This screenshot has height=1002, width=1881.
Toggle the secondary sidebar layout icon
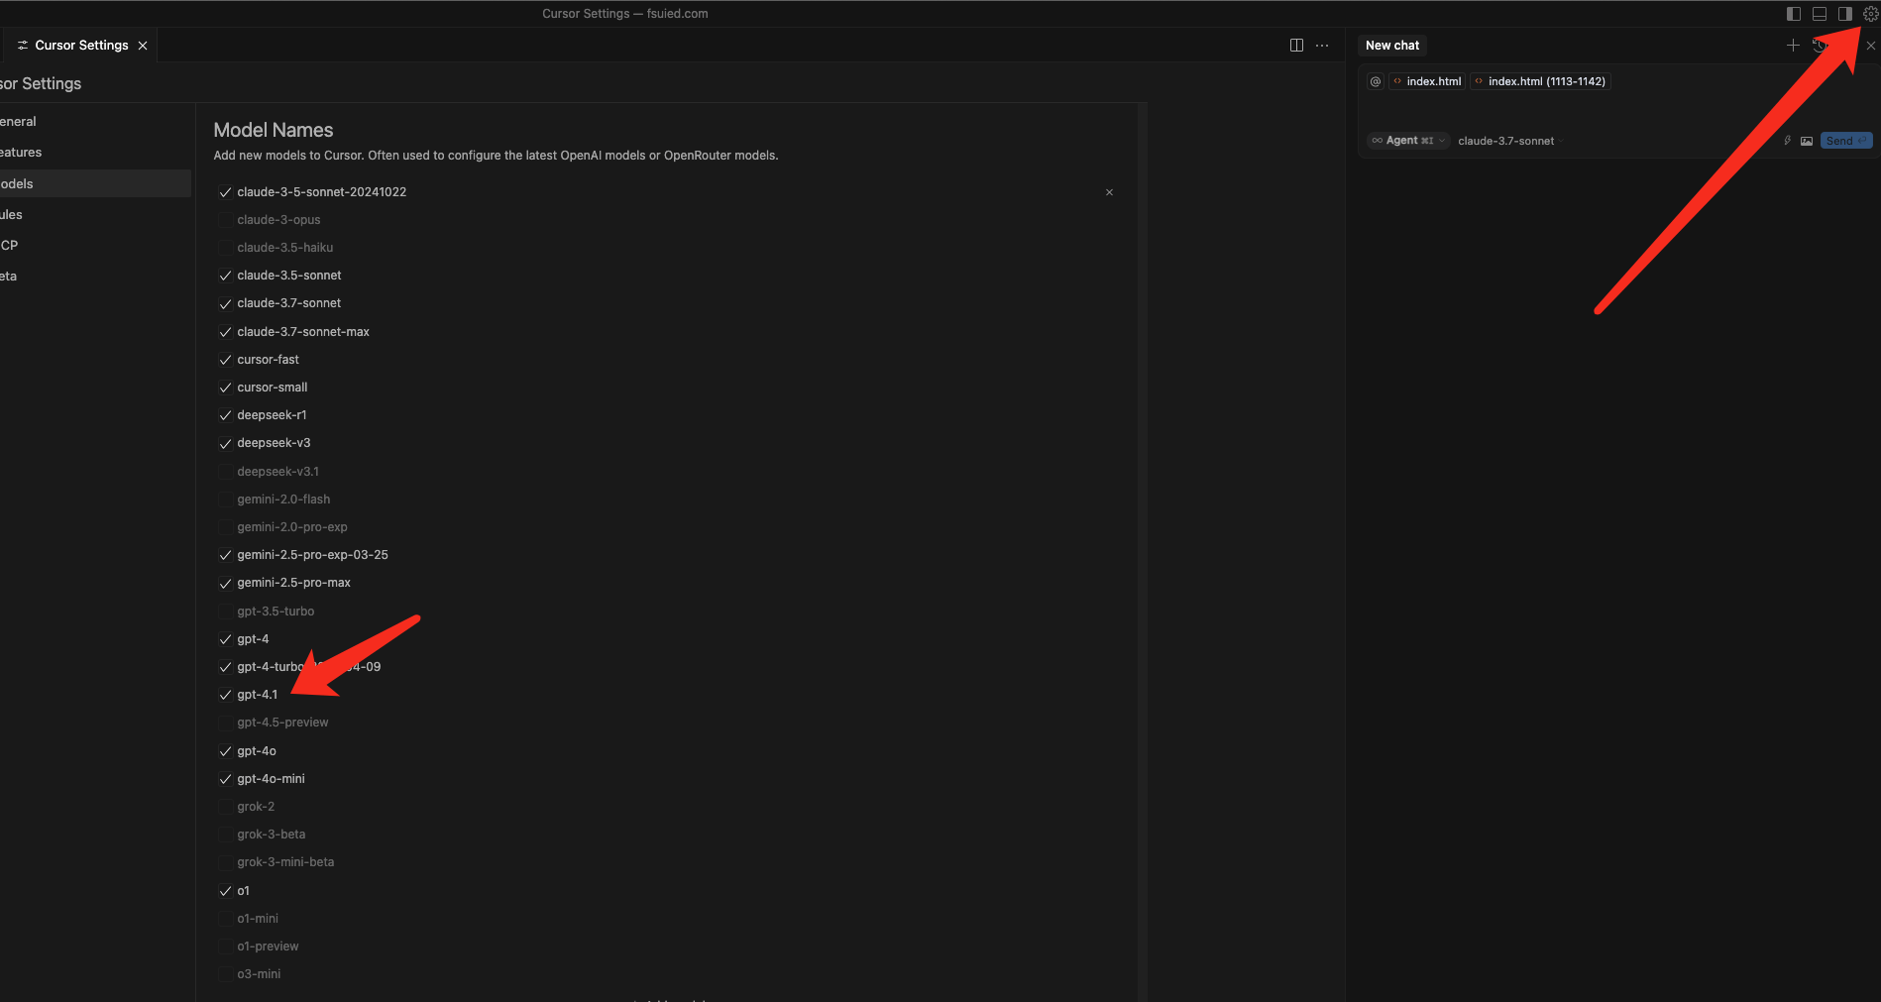1845,14
